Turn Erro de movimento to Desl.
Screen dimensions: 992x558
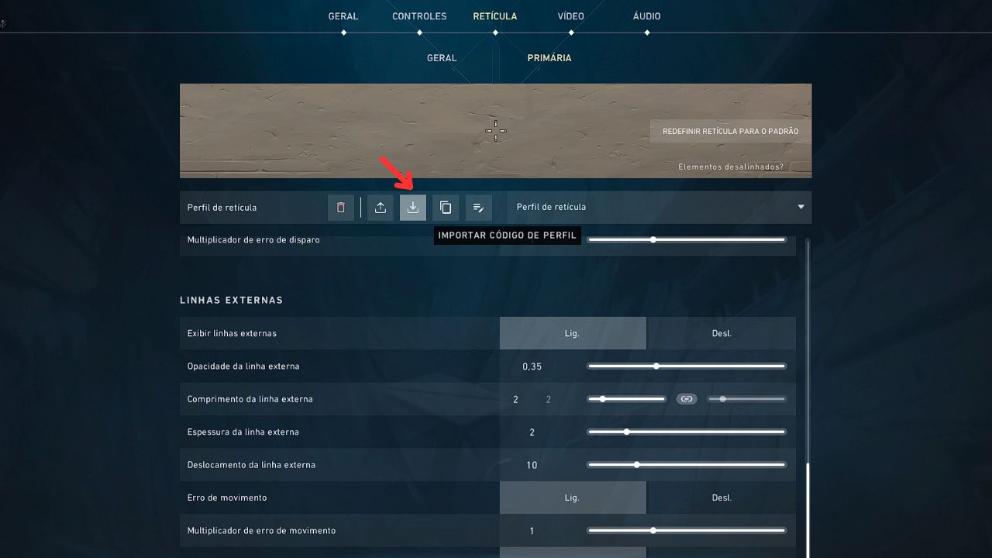(721, 497)
